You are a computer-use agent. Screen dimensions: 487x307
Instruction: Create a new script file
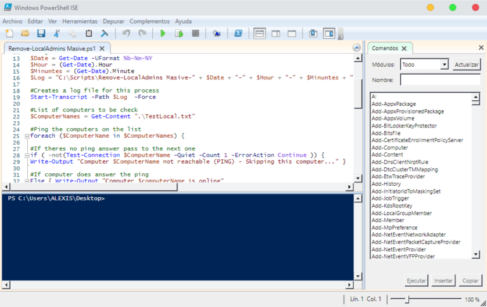[10, 33]
